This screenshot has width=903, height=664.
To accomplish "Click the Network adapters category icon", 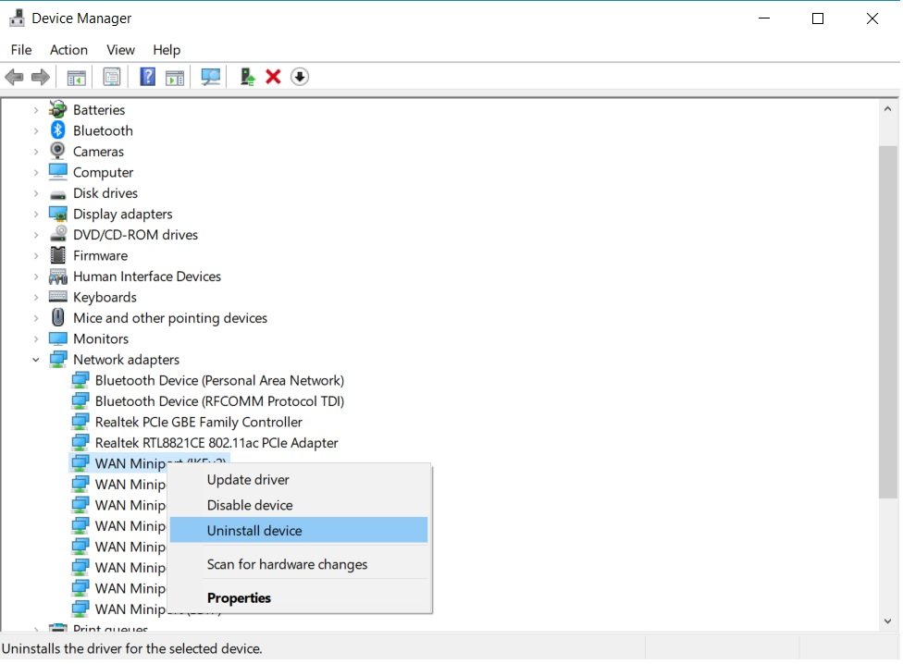I will 57,359.
